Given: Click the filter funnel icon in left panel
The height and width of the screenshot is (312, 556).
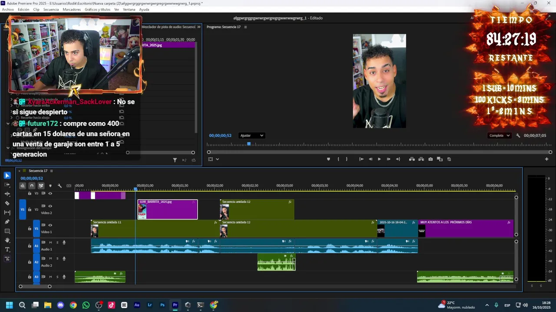Looking at the screenshot, I should 175,160.
